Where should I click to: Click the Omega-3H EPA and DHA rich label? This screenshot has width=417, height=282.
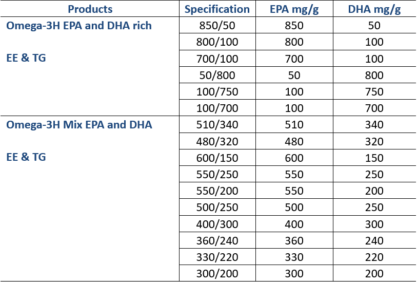tap(79, 25)
